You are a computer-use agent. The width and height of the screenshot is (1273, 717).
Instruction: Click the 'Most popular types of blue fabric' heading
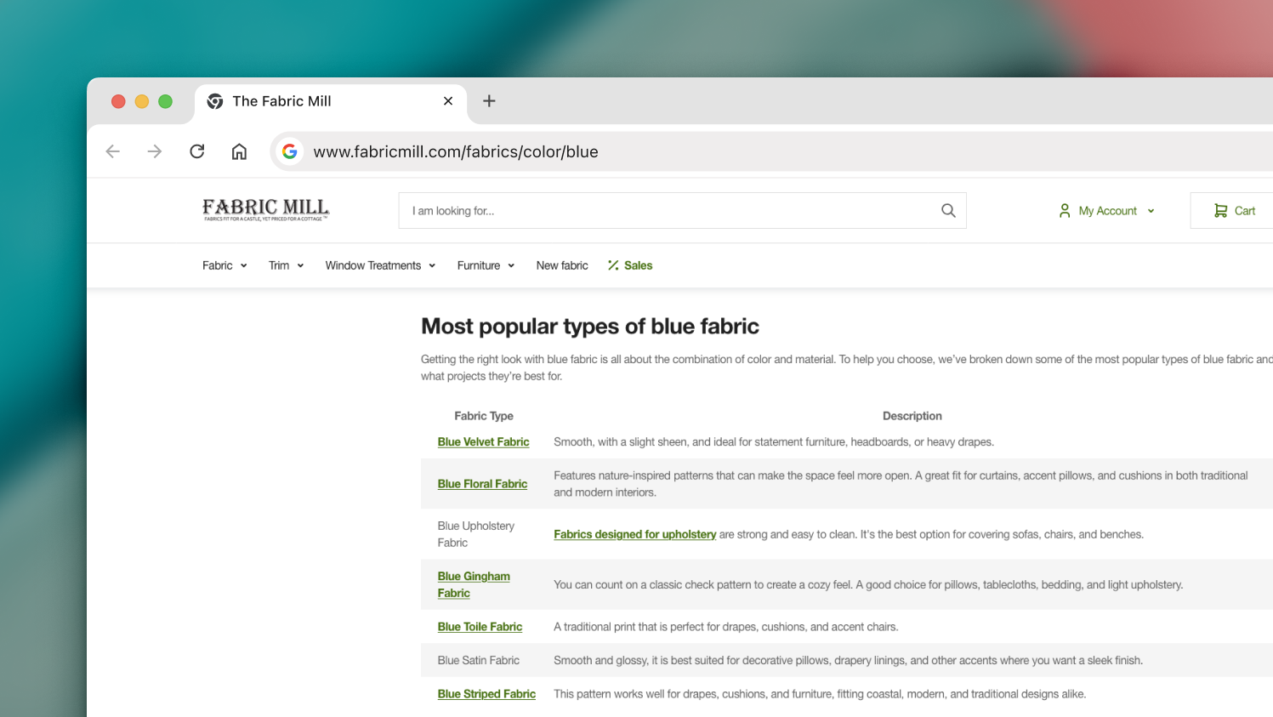(590, 327)
